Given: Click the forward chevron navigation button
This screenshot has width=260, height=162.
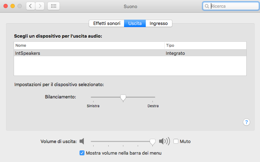Looking at the screenshot, I should (x=40, y=6).
